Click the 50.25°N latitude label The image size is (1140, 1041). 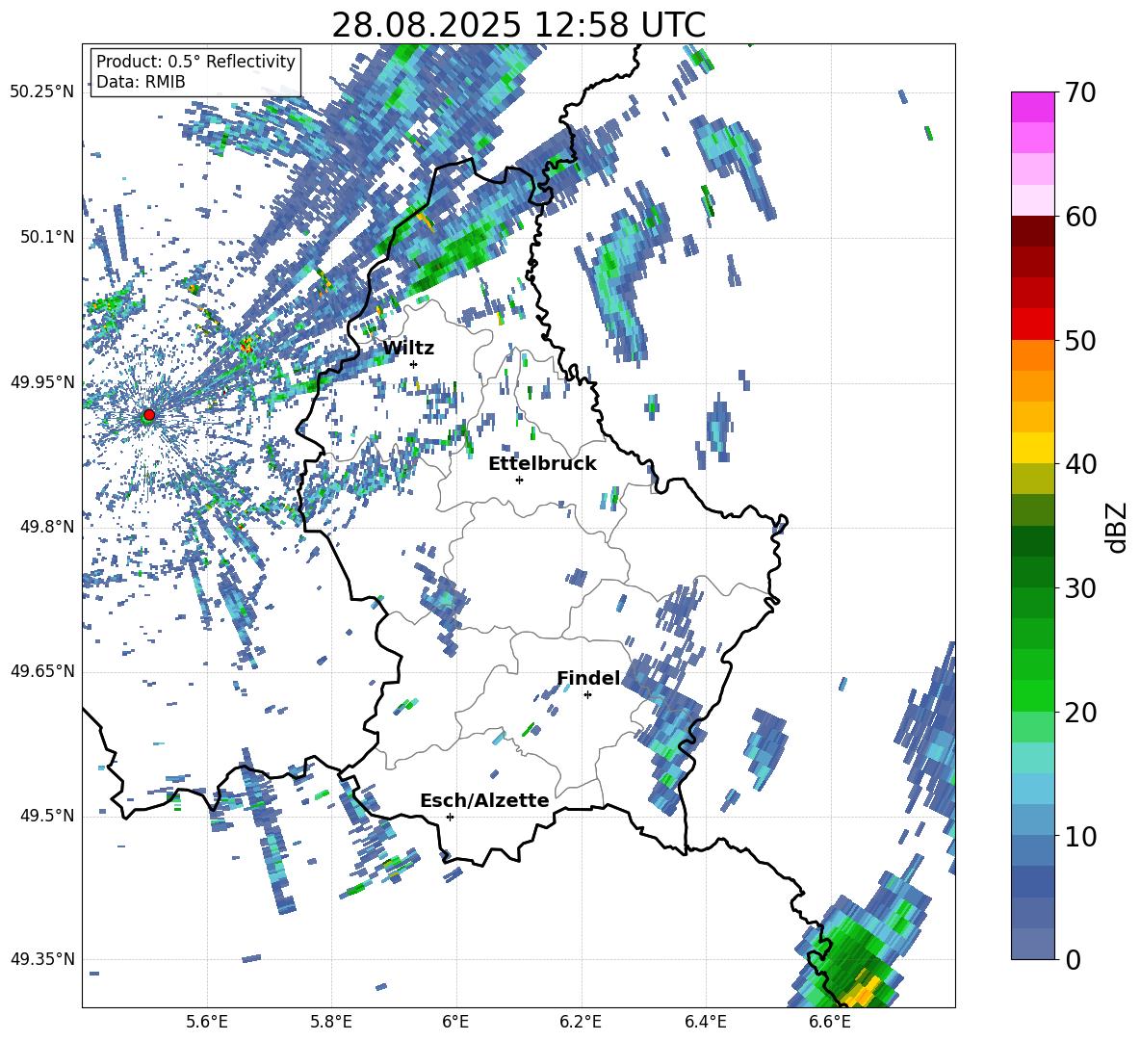pos(42,92)
